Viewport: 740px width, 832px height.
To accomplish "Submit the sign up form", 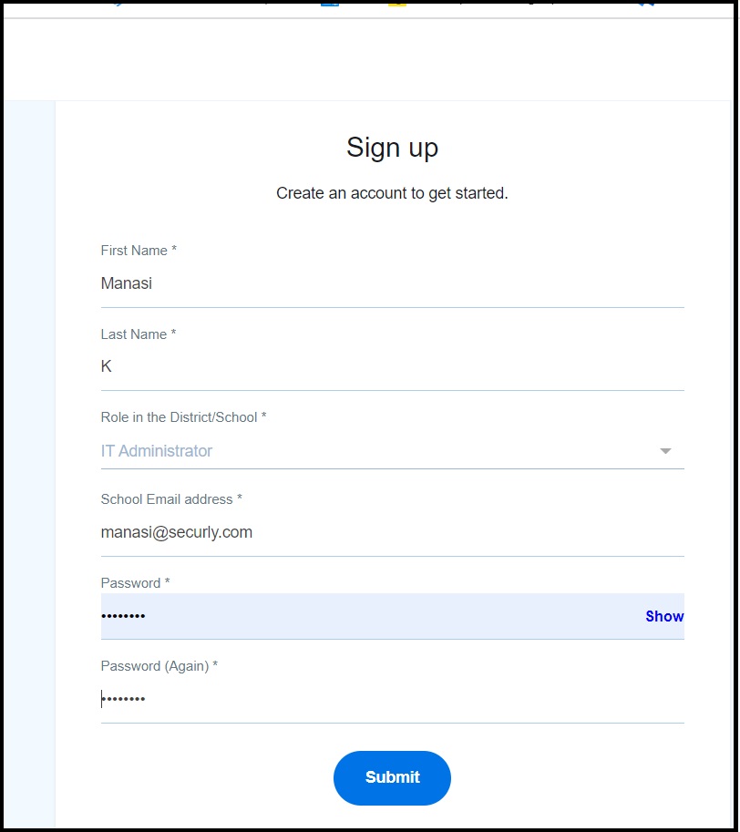I will pyautogui.click(x=392, y=777).
